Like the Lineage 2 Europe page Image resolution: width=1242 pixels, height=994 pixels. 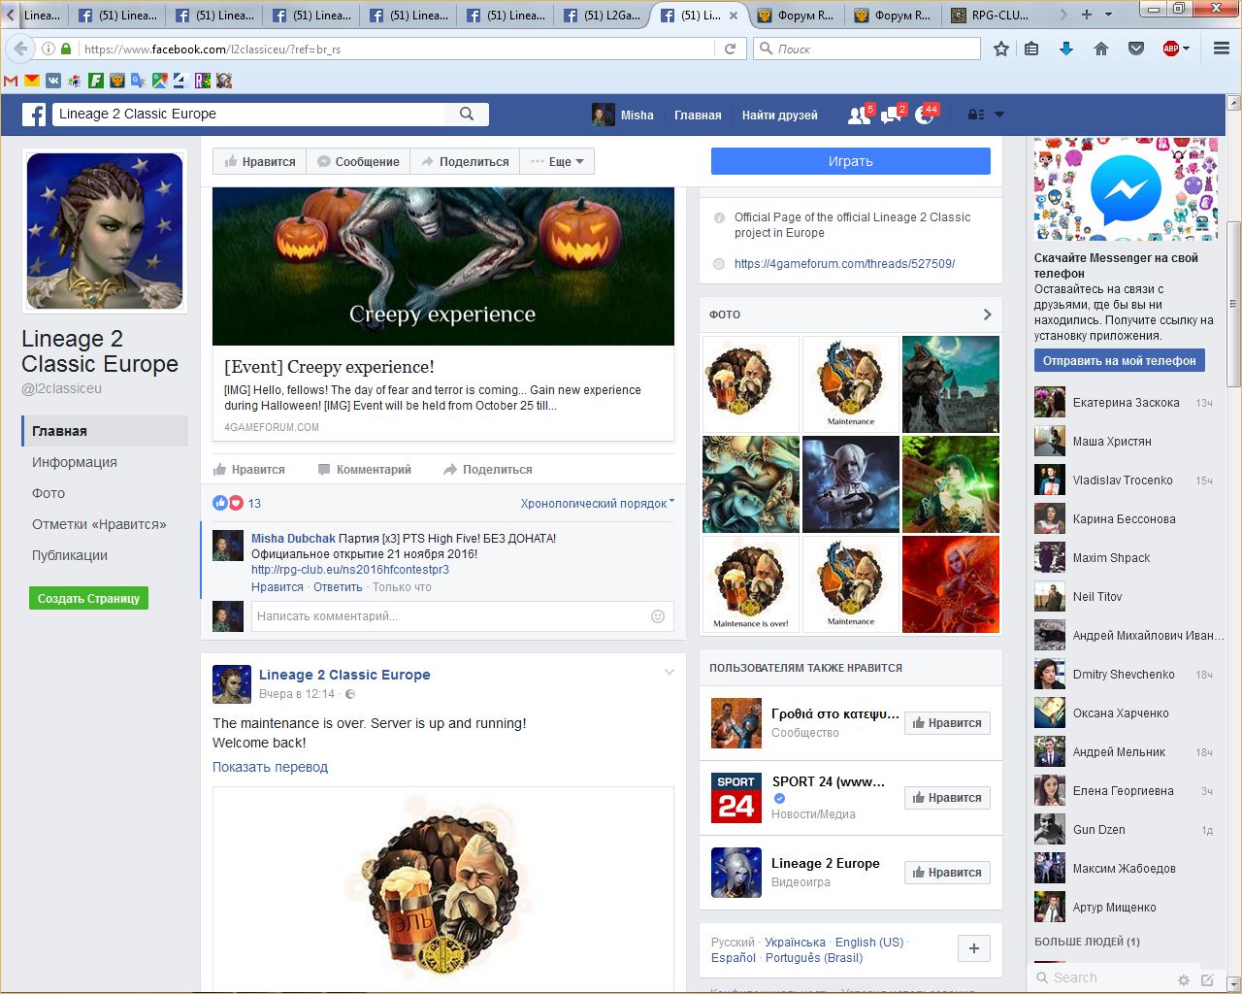click(947, 873)
